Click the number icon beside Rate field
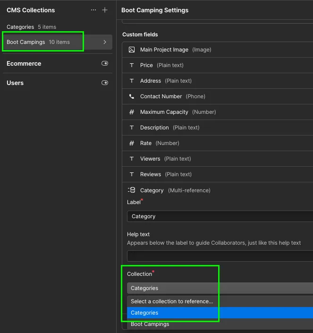313x333 pixels. tap(132, 143)
